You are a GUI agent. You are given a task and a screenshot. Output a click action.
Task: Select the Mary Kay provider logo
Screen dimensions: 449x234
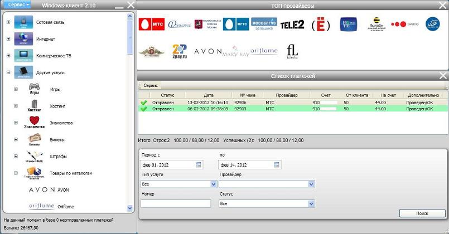tap(236, 52)
